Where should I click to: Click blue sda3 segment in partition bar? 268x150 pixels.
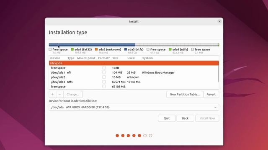(x=92, y=45)
